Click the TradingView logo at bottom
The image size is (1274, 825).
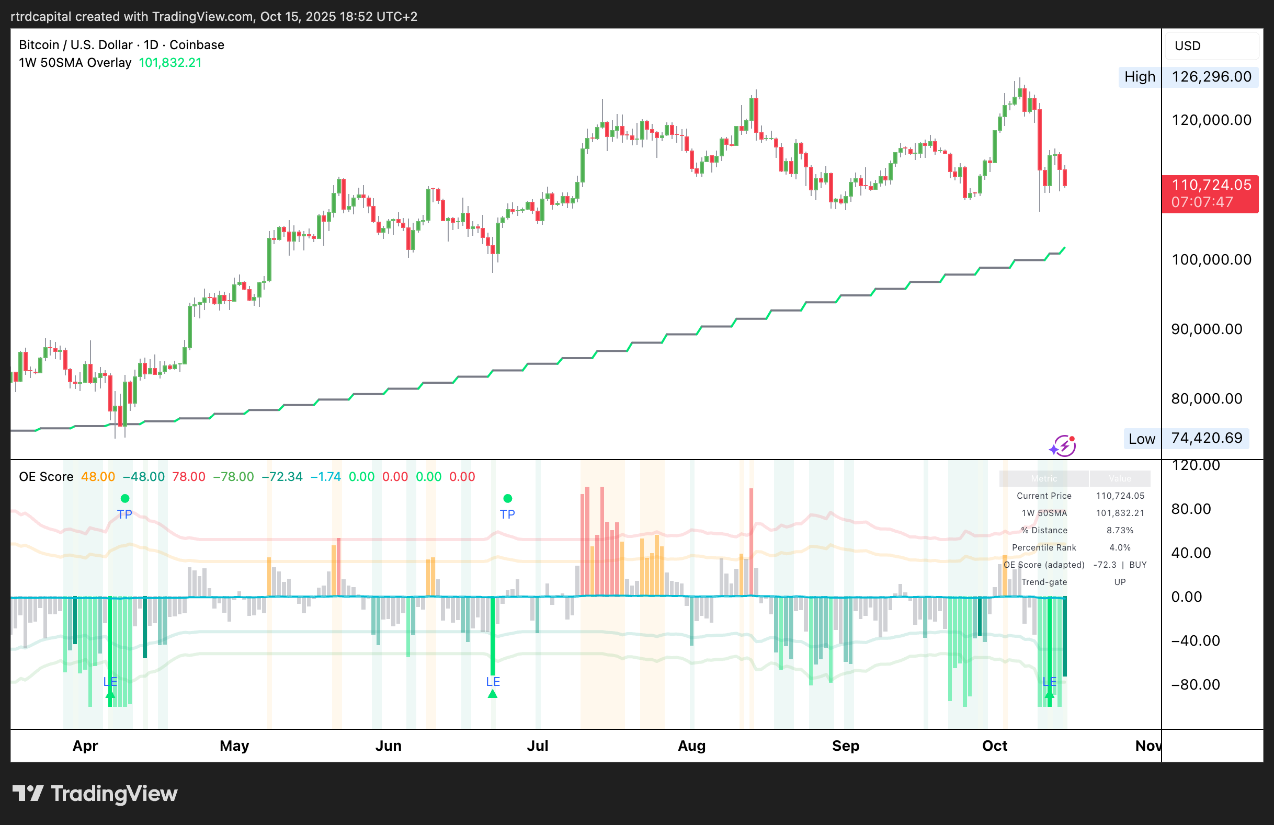click(x=95, y=794)
